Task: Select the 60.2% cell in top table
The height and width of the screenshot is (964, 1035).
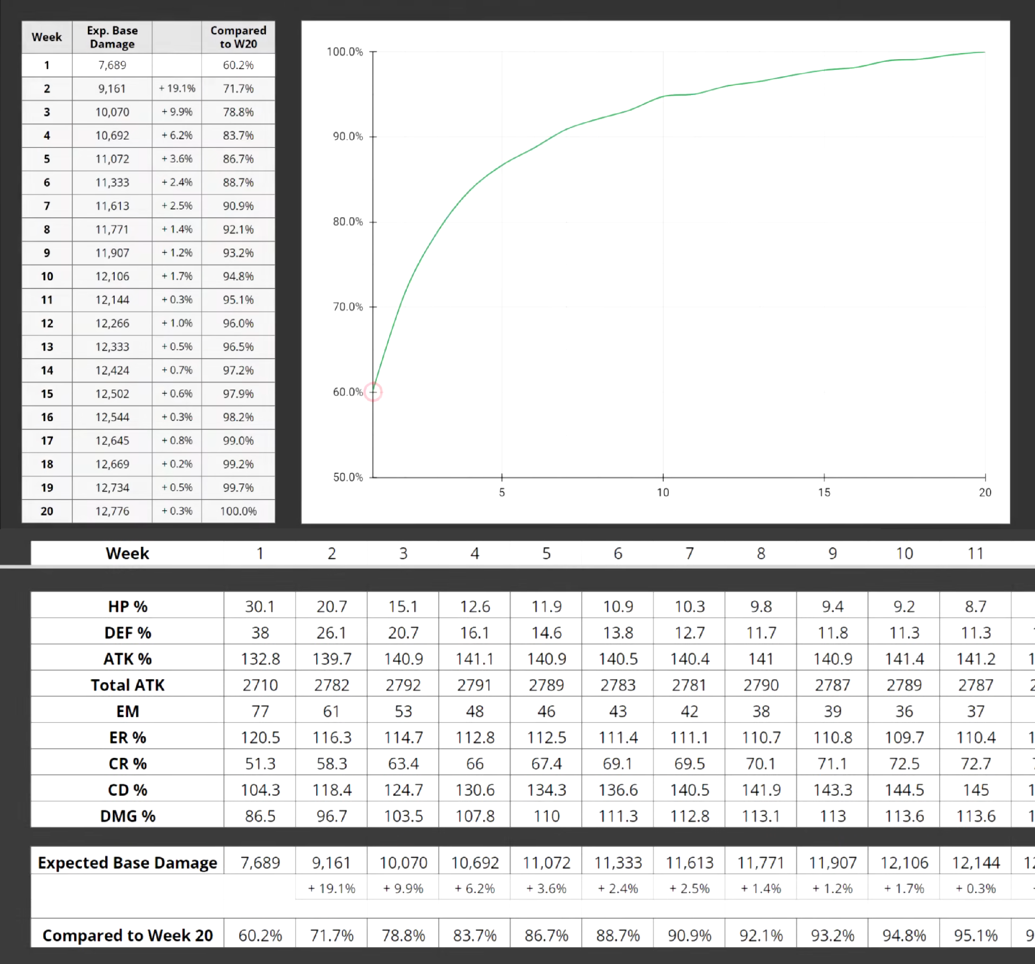Action: click(238, 65)
